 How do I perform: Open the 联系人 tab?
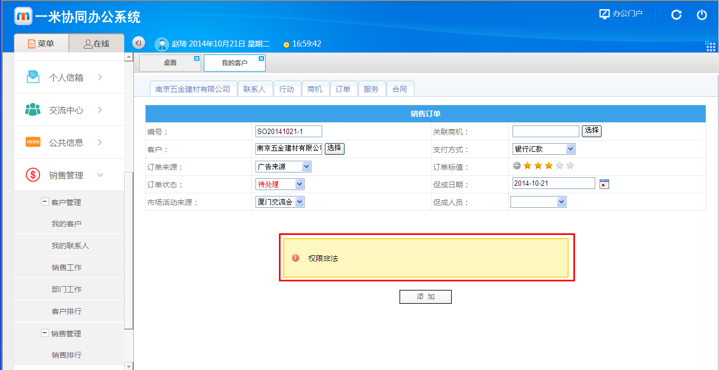254,89
